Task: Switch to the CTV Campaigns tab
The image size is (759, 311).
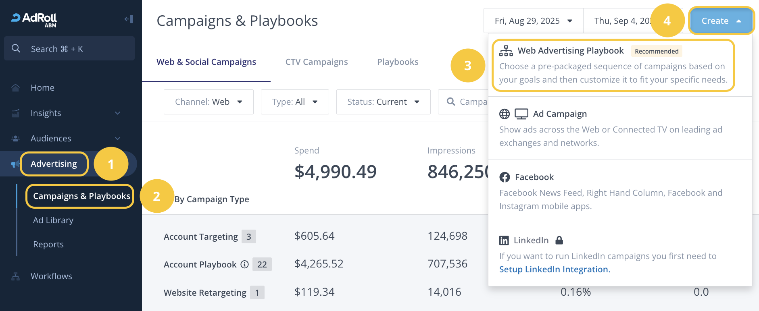Action: pos(317,62)
